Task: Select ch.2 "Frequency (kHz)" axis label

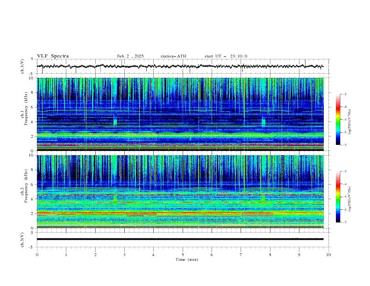Action: pyautogui.click(x=26, y=186)
